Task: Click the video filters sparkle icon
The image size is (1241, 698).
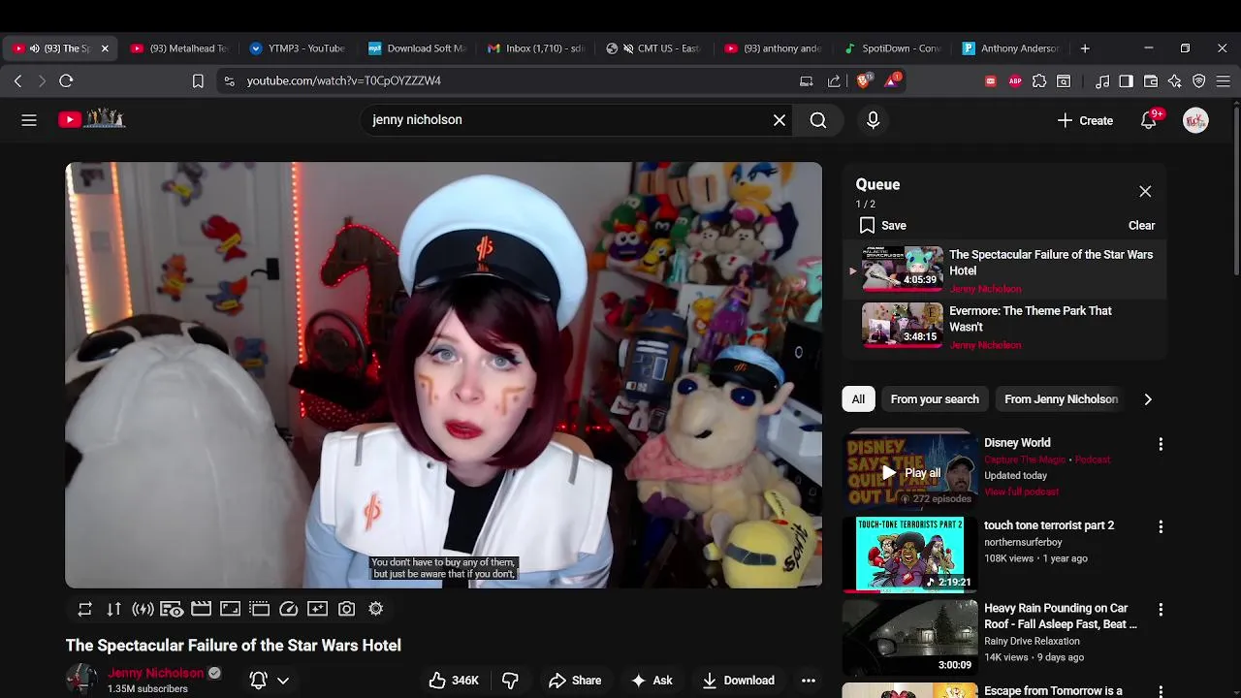Action: pyautogui.click(x=318, y=609)
